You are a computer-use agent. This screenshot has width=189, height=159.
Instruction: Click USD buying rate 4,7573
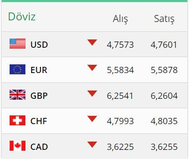[120, 45]
